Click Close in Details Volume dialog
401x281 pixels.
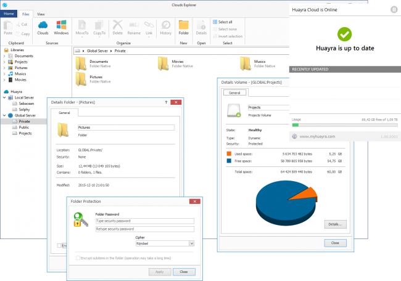click(335, 243)
